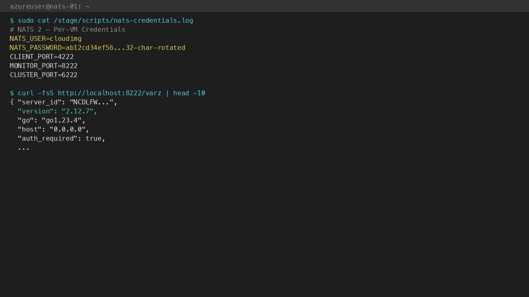Click the green "version": "2.12.7" line
The width and height of the screenshot is (529, 297).
(57, 111)
